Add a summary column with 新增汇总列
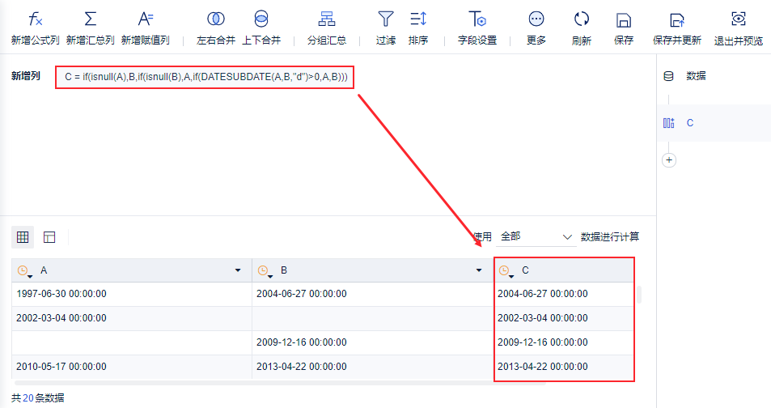 (x=90, y=28)
